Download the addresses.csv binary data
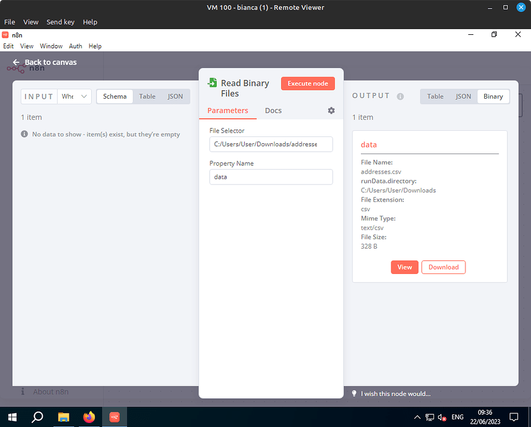This screenshot has width=531, height=427. coord(443,267)
